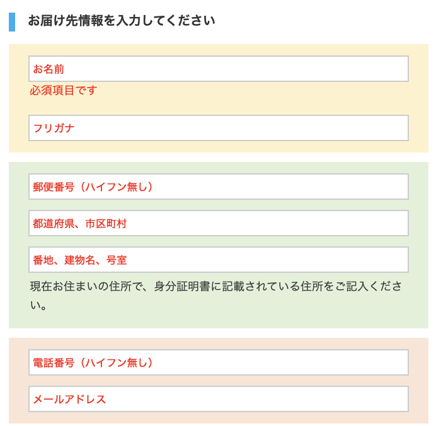
Task: Click the メールアドレス email field
Action: (x=219, y=399)
